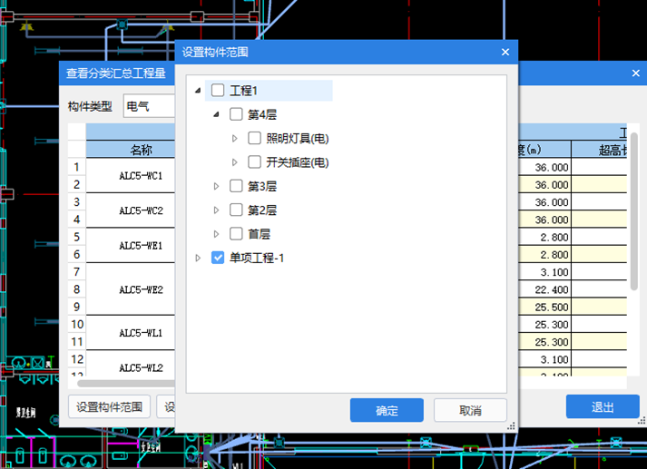
Task: Close the 查看分类汇总工程量 window
Action: (635, 73)
